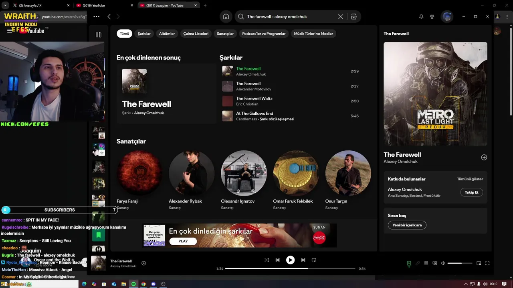Open the three-dots Spotify app menu

[96, 16]
